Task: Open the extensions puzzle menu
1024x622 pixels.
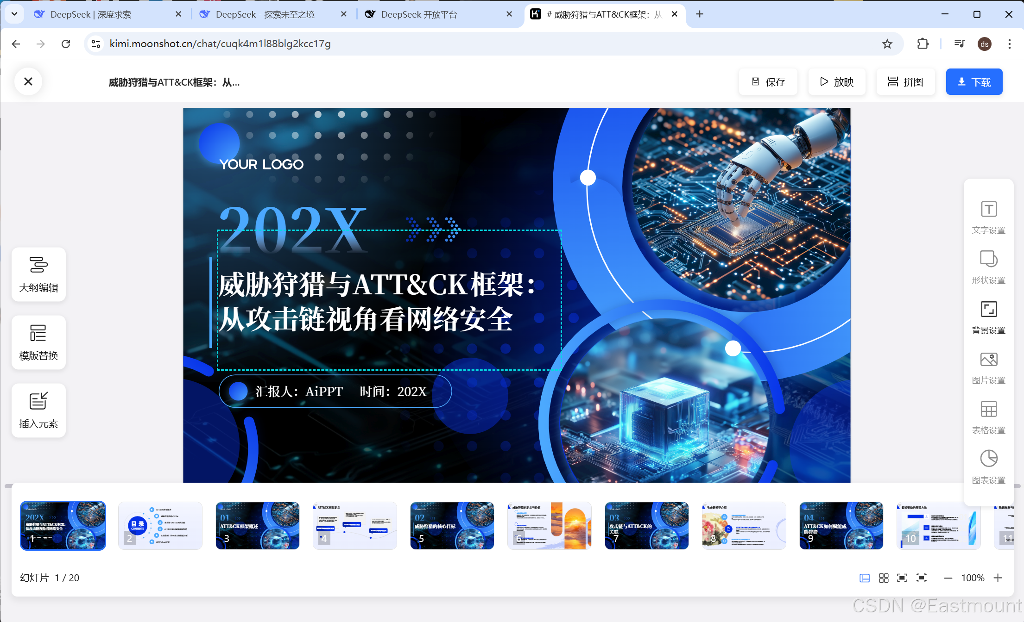Action: coord(923,44)
